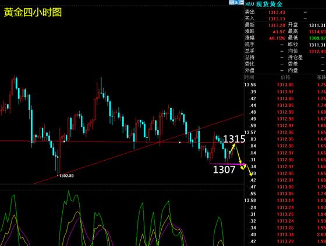Click the 最低 value 1309.92

pyautogui.click(x=317, y=38)
